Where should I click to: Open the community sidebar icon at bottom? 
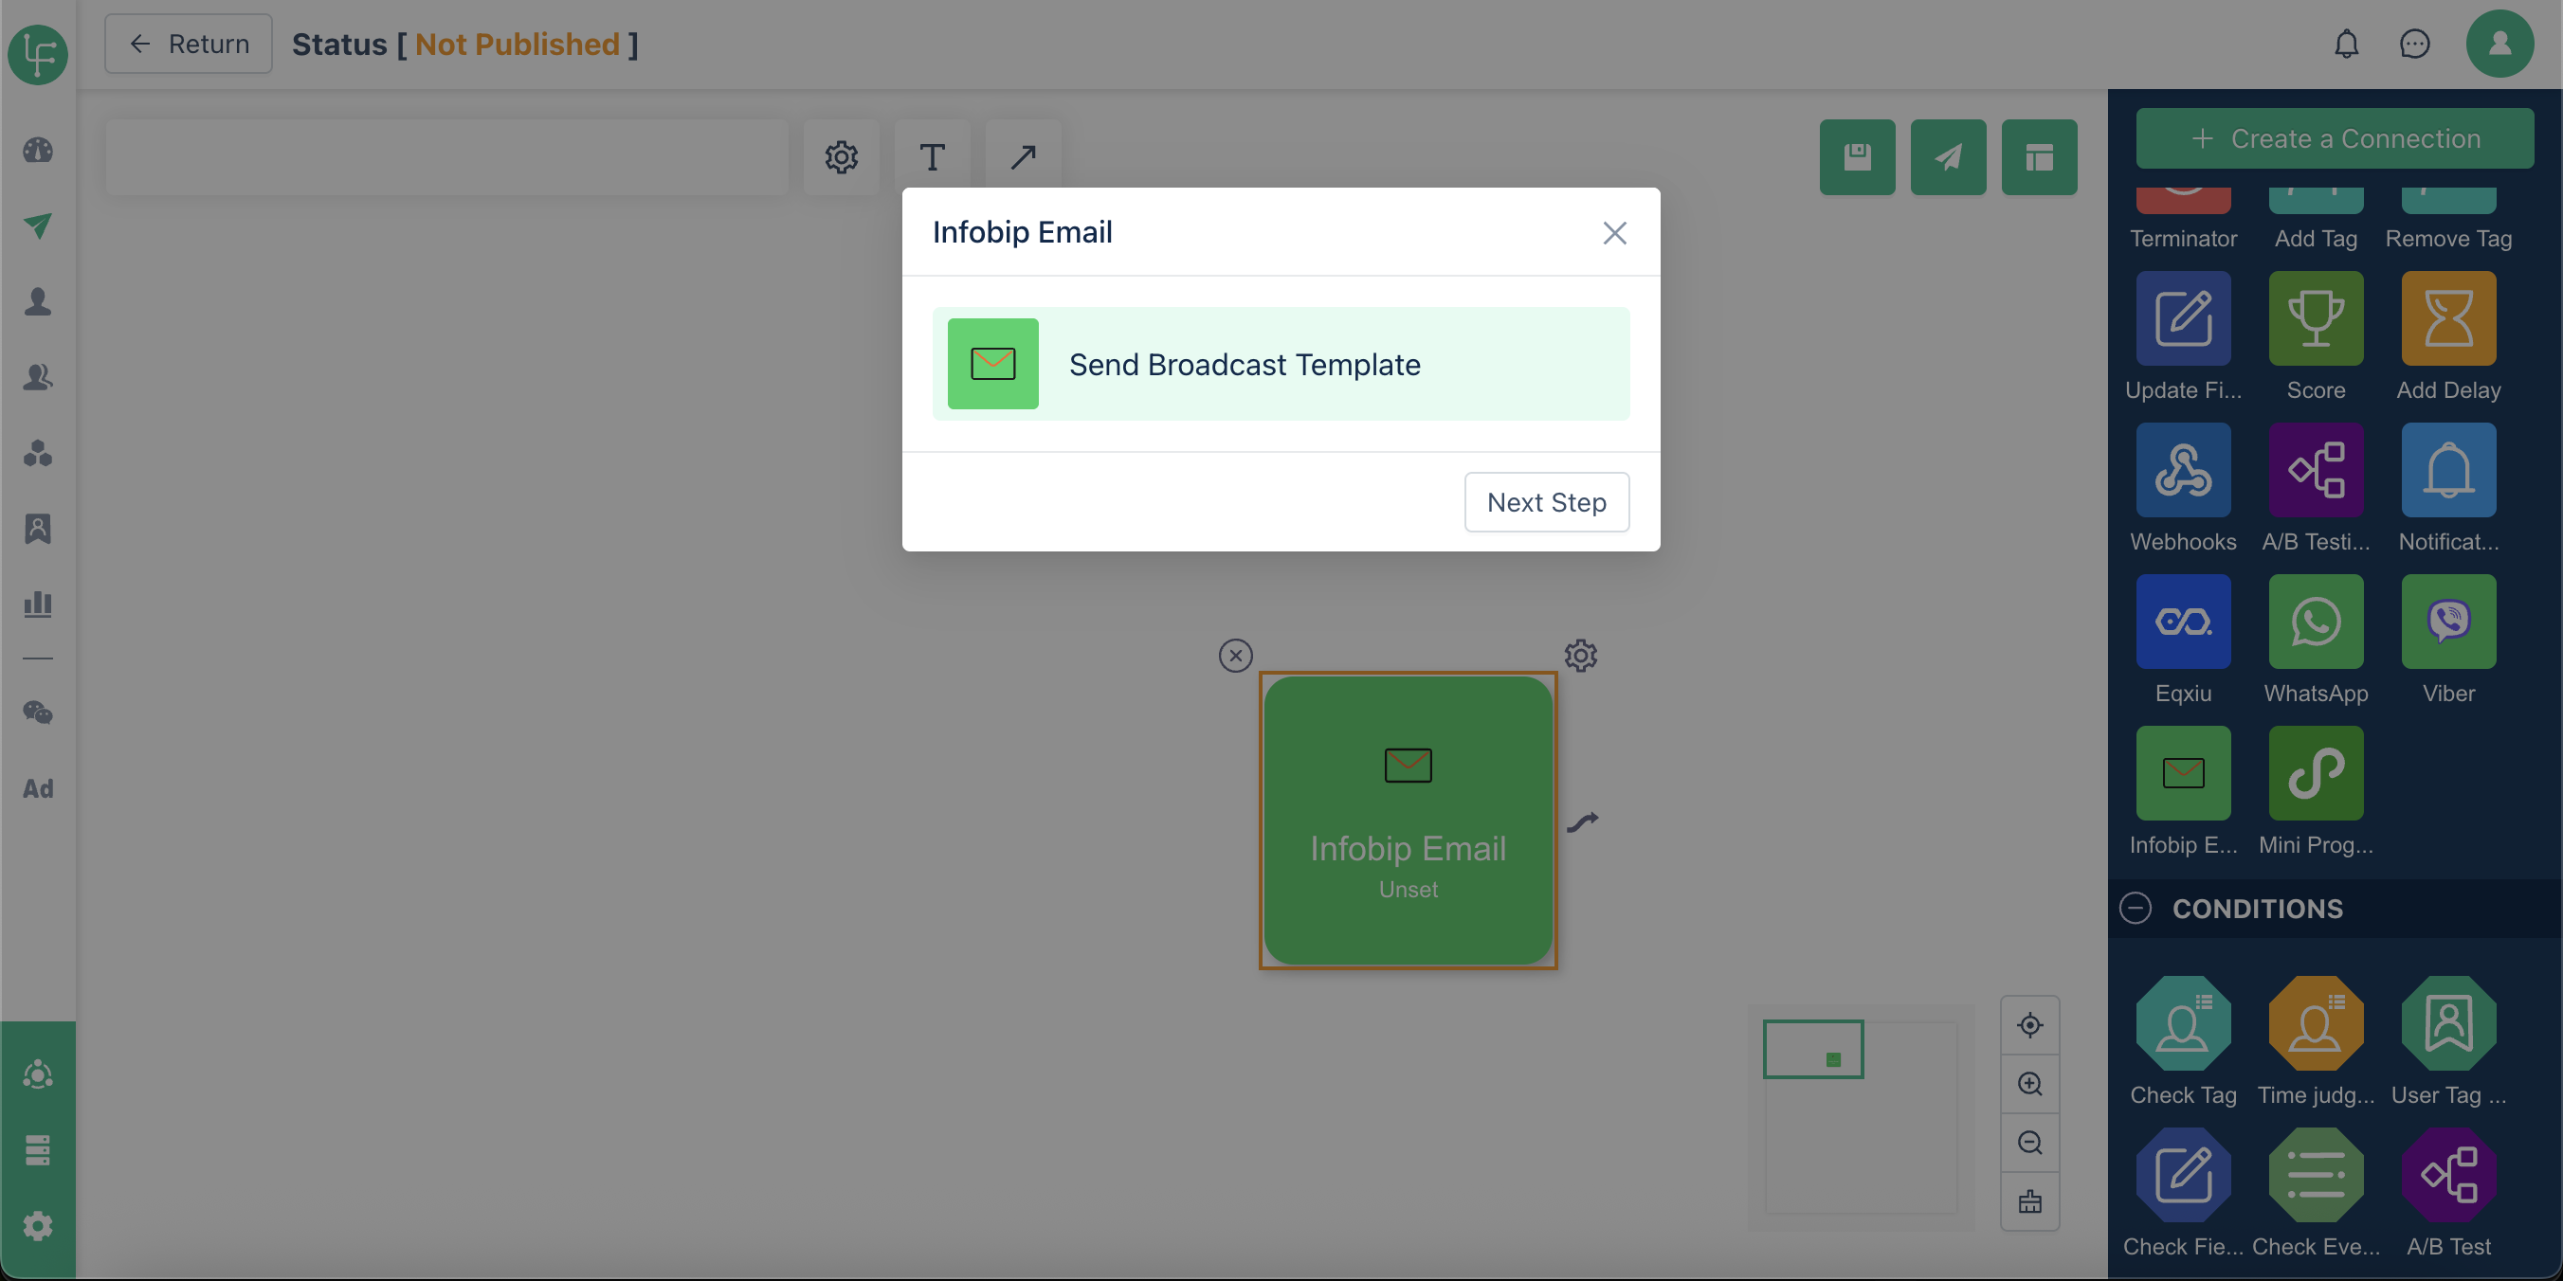[x=38, y=1074]
